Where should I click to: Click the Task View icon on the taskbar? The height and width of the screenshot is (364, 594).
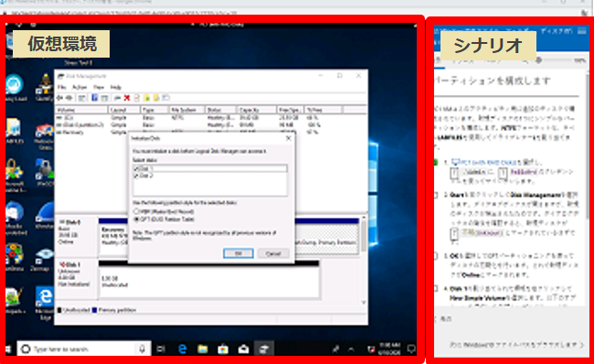161,348
